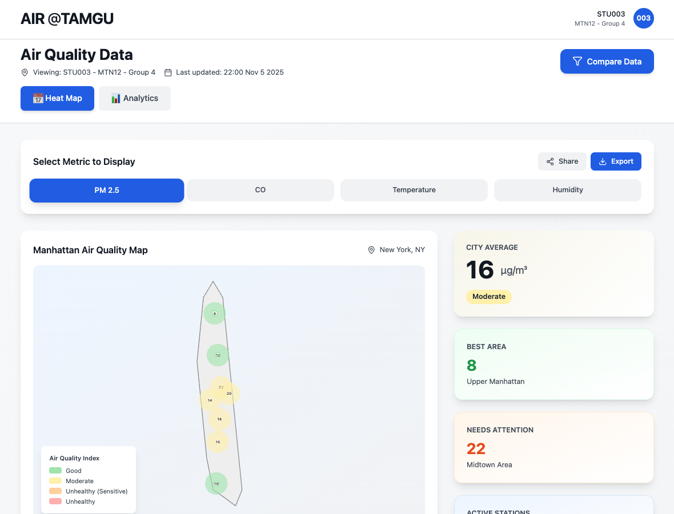Click the Compare Data button
This screenshot has height=514, width=674.
pyautogui.click(x=607, y=61)
